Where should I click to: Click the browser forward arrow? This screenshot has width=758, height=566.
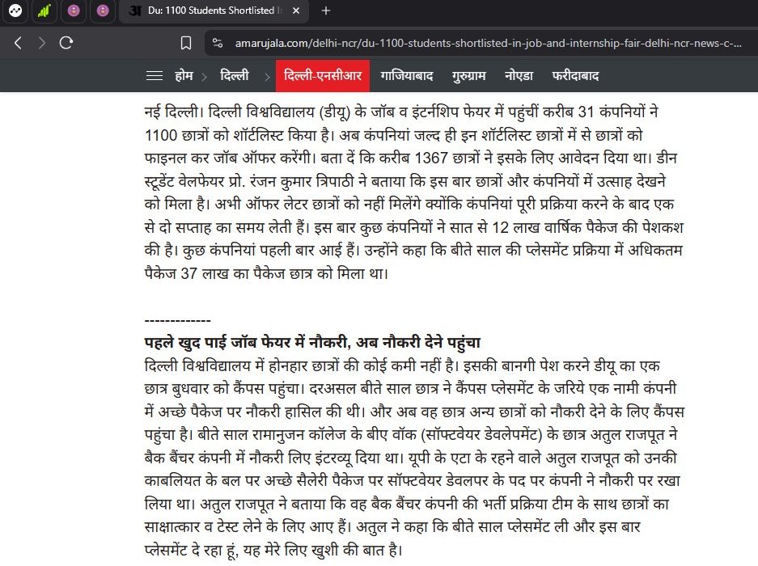(42, 43)
